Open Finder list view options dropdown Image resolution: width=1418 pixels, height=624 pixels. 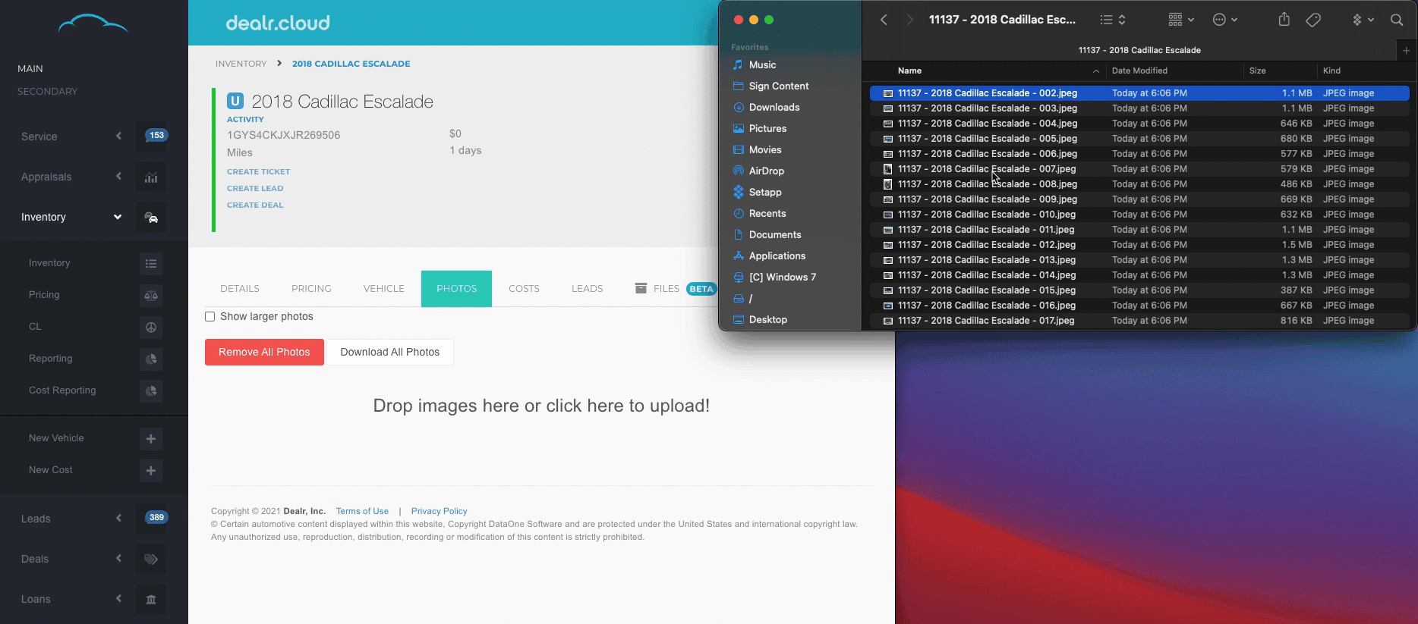click(x=1112, y=20)
